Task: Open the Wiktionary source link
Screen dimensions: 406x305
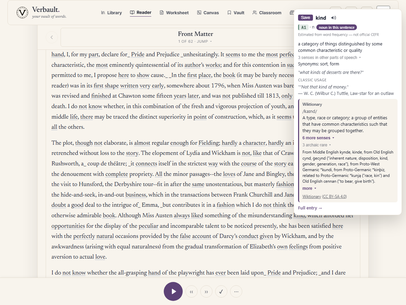Action: [312, 197]
